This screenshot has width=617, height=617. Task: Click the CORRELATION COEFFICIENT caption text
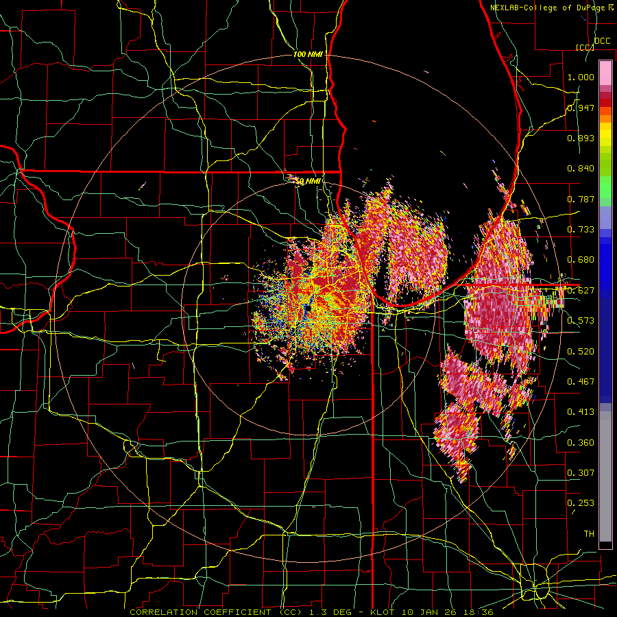point(200,612)
